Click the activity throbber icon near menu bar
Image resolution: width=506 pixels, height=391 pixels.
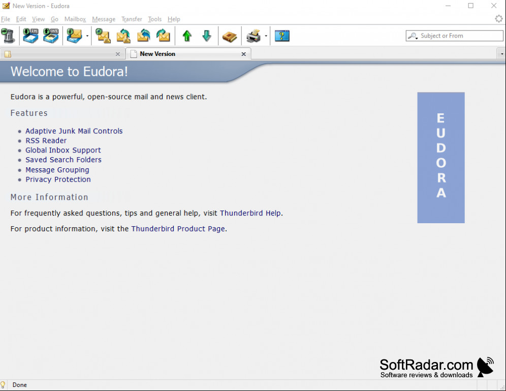tap(499, 19)
